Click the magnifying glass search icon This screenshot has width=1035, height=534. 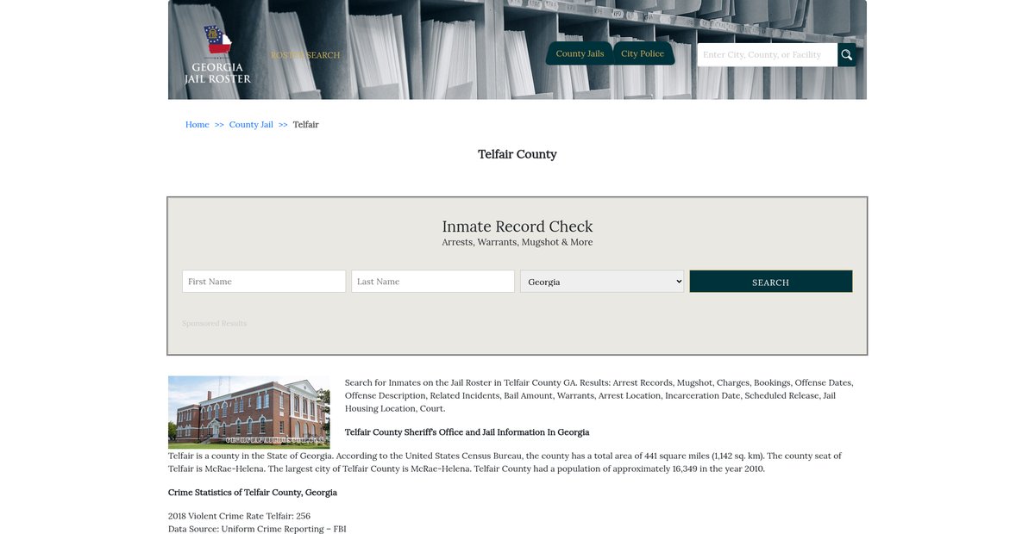point(846,55)
